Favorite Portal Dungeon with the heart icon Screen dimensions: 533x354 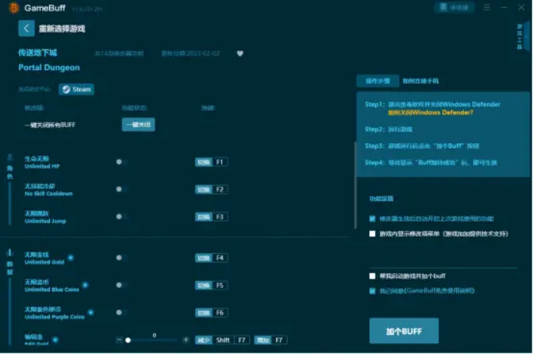(x=240, y=53)
